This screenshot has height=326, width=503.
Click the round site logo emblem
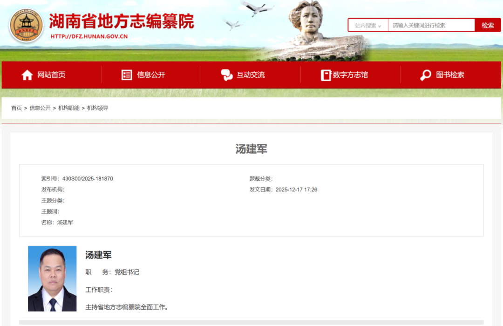[x=26, y=25]
